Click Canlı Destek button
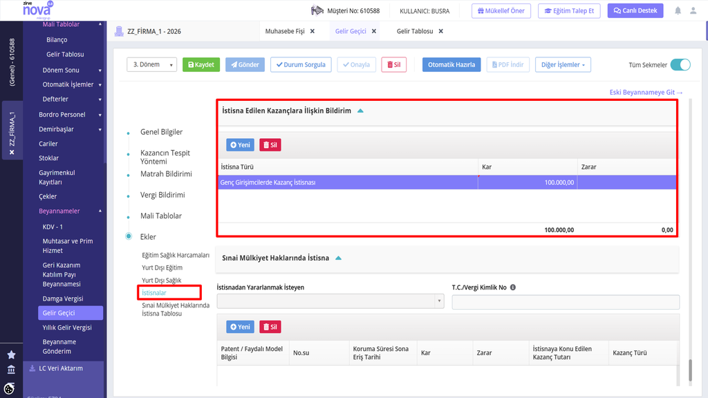The image size is (708, 398). (x=635, y=11)
